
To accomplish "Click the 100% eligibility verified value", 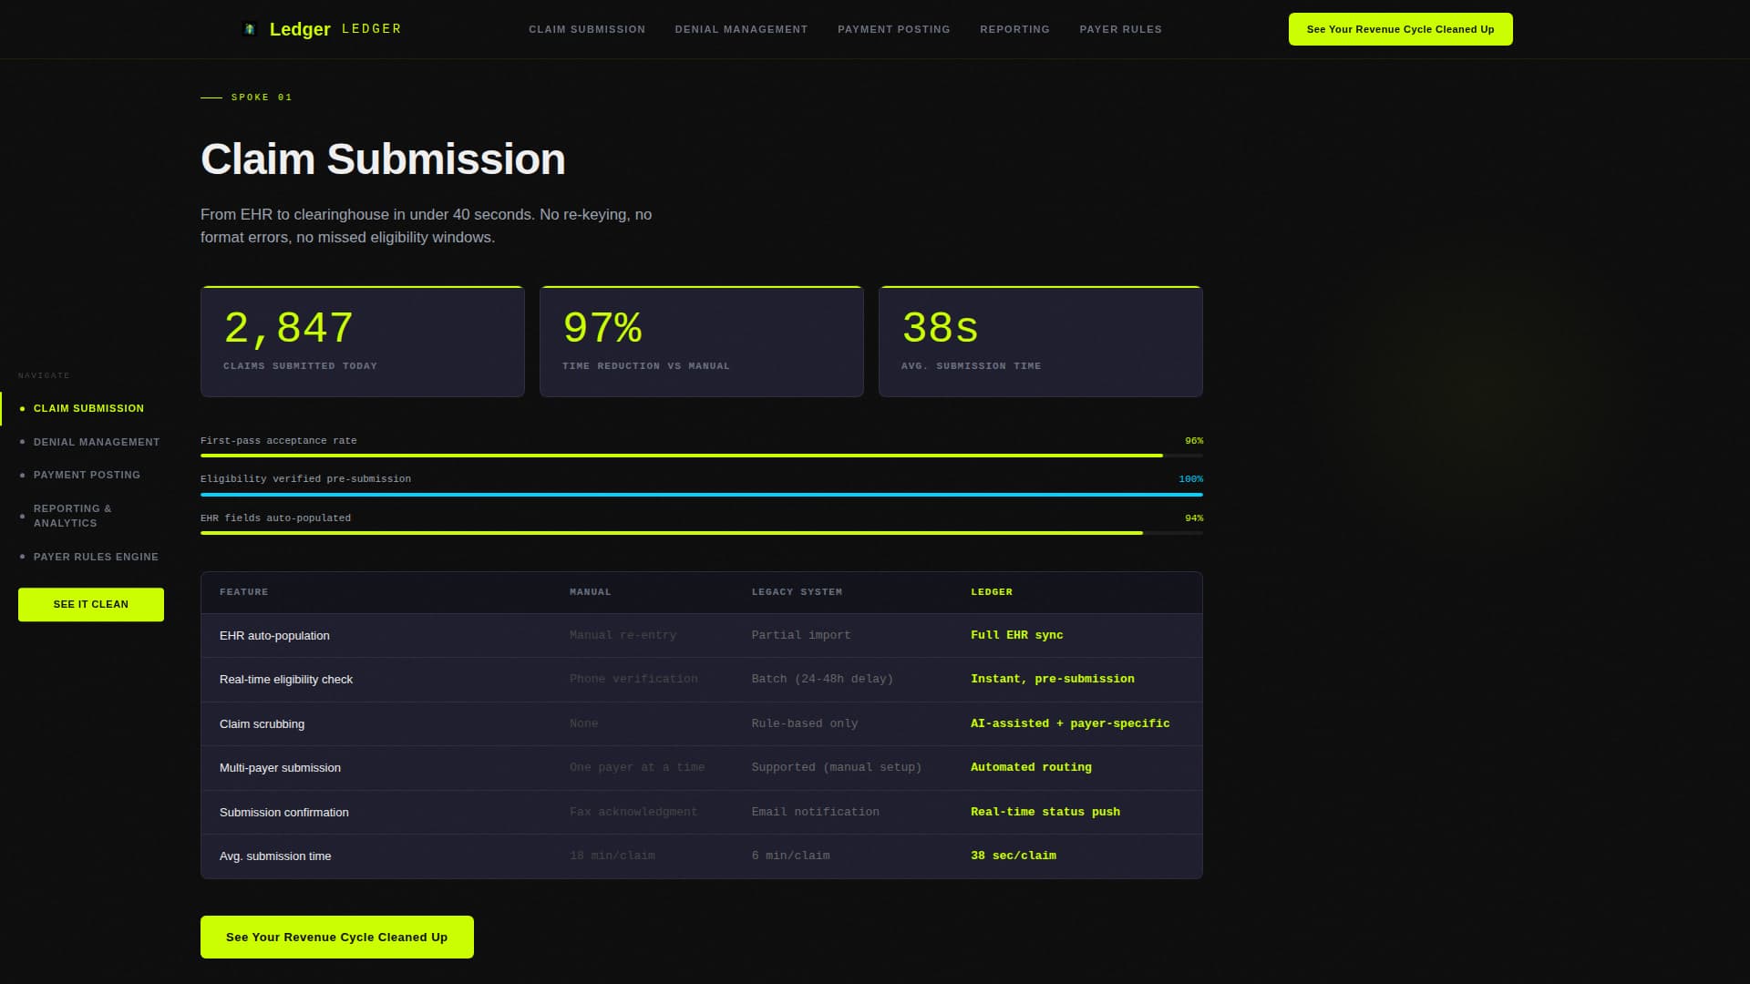I will (x=1190, y=479).
